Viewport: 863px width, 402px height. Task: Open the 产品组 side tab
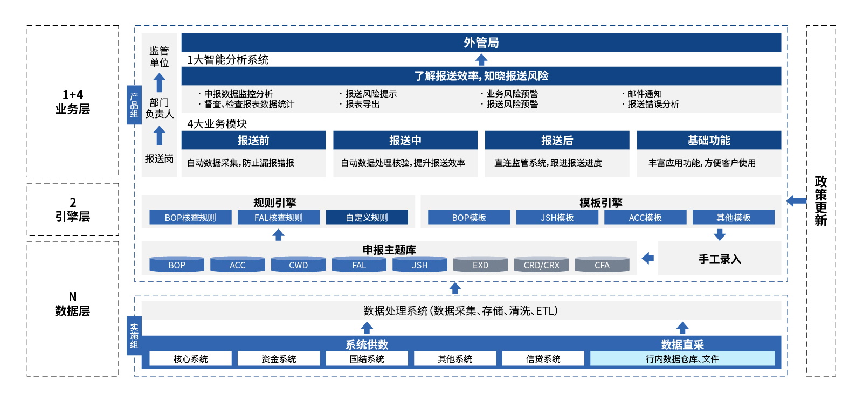[134, 105]
